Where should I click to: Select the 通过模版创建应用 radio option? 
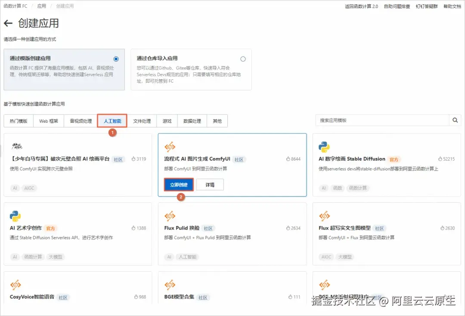(x=115, y=59)
